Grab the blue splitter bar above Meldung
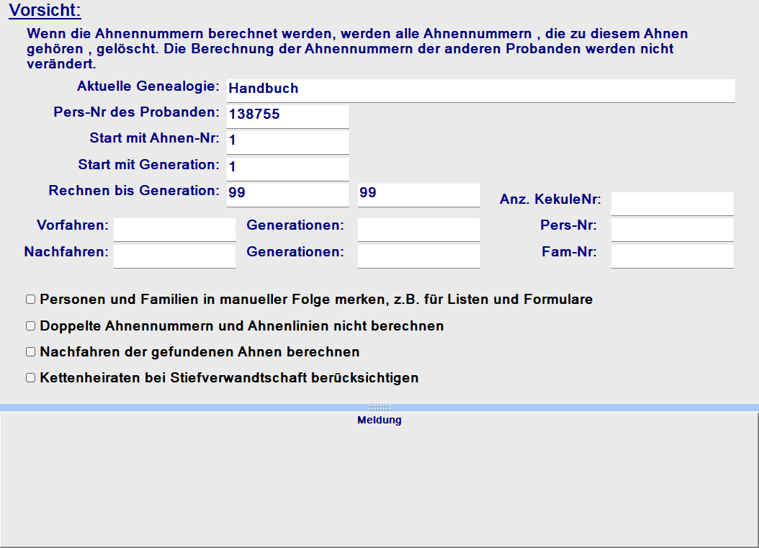 [x=379, y=408]
